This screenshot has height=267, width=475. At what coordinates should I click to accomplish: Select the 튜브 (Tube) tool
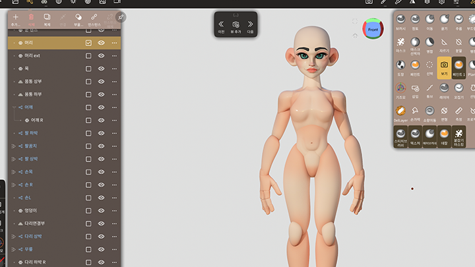coord(429,91)
